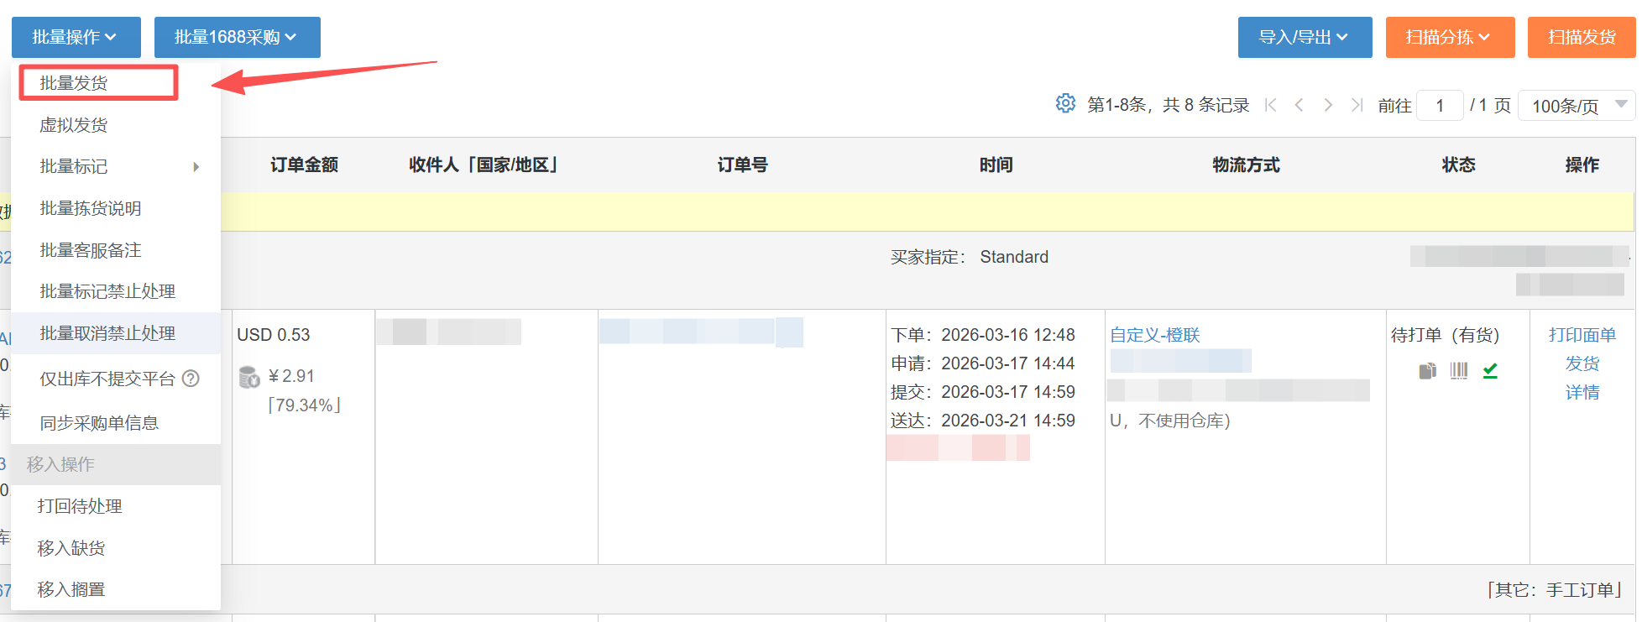Choose 虚拟发货 menu item
This screenshot has width=1642, height=622.
[x=74, y=125]
